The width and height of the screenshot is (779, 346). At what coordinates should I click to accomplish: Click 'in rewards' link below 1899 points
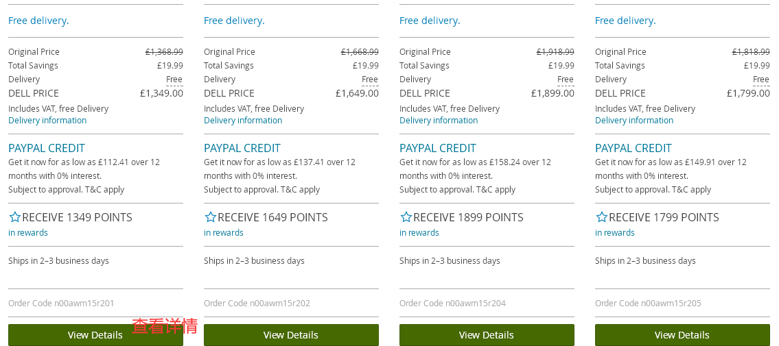pyautogui.click(x=419, y=233)
